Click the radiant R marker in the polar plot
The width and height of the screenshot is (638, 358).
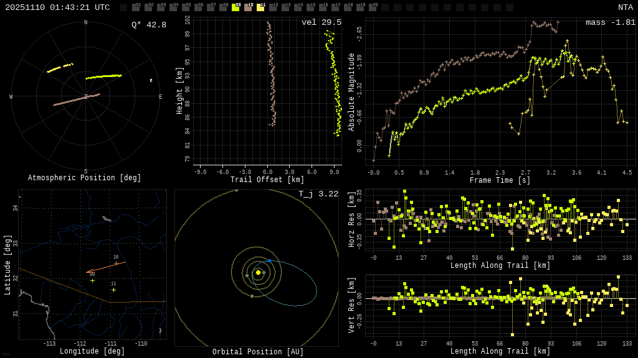(x=151, y=81)
